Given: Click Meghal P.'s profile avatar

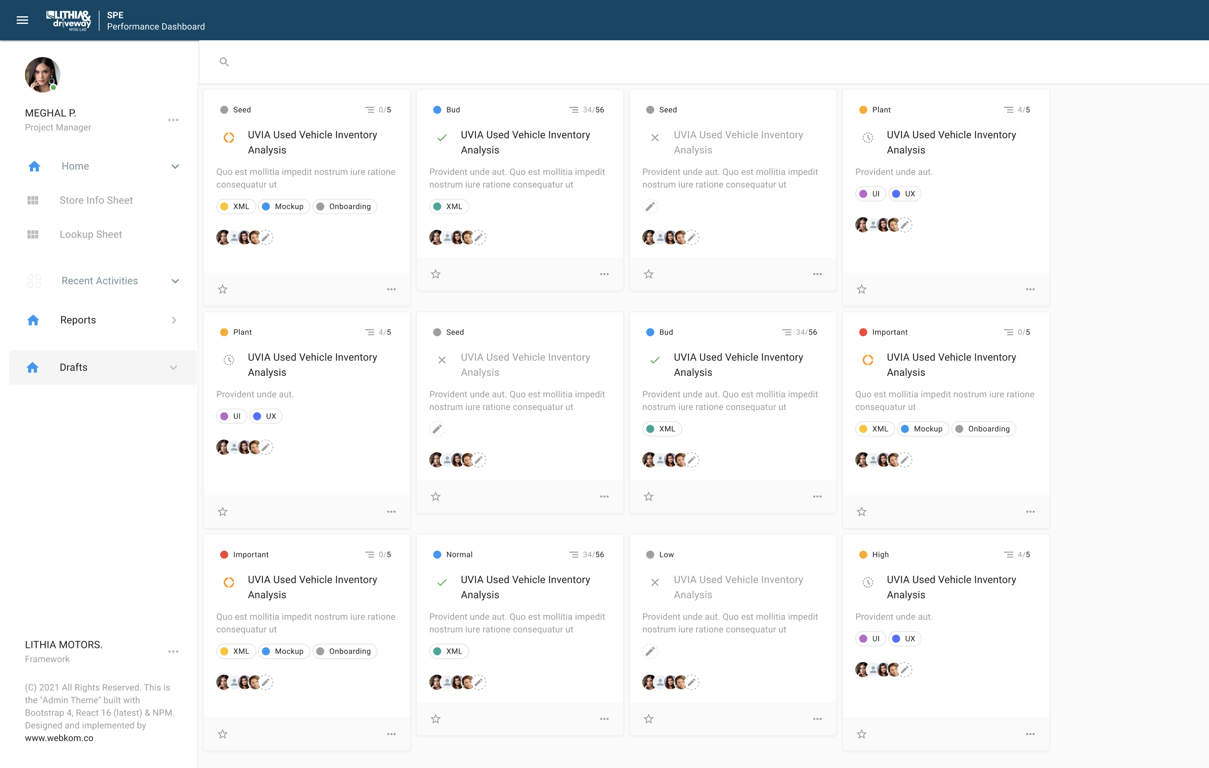Looking at the screenshot, I should (x=43, y=74).
